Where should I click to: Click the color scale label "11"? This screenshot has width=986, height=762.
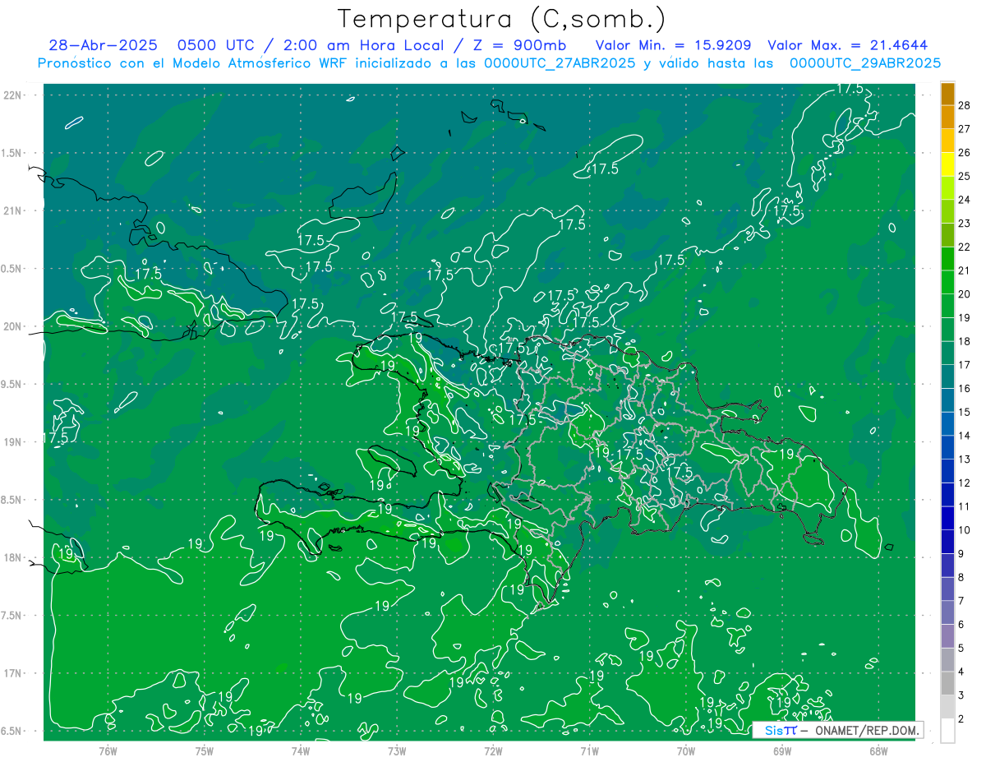pyautogui.click(x=965, y=506)
